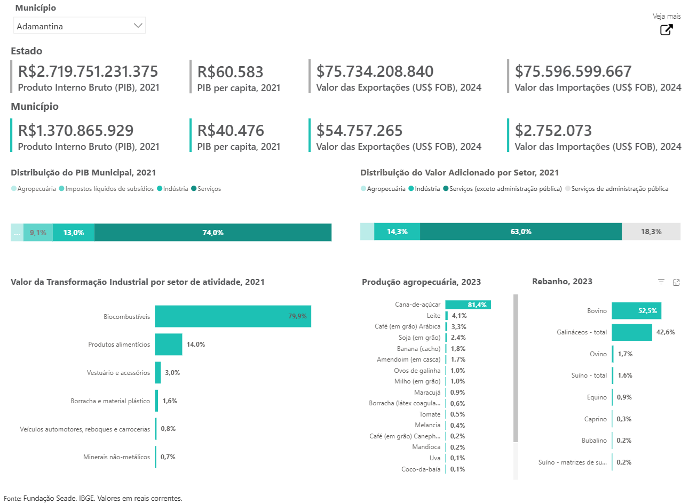The width and height of the screenshot is (689, 504).
Task: Click the 63,0% services bar segment
Action: (520, 231)
